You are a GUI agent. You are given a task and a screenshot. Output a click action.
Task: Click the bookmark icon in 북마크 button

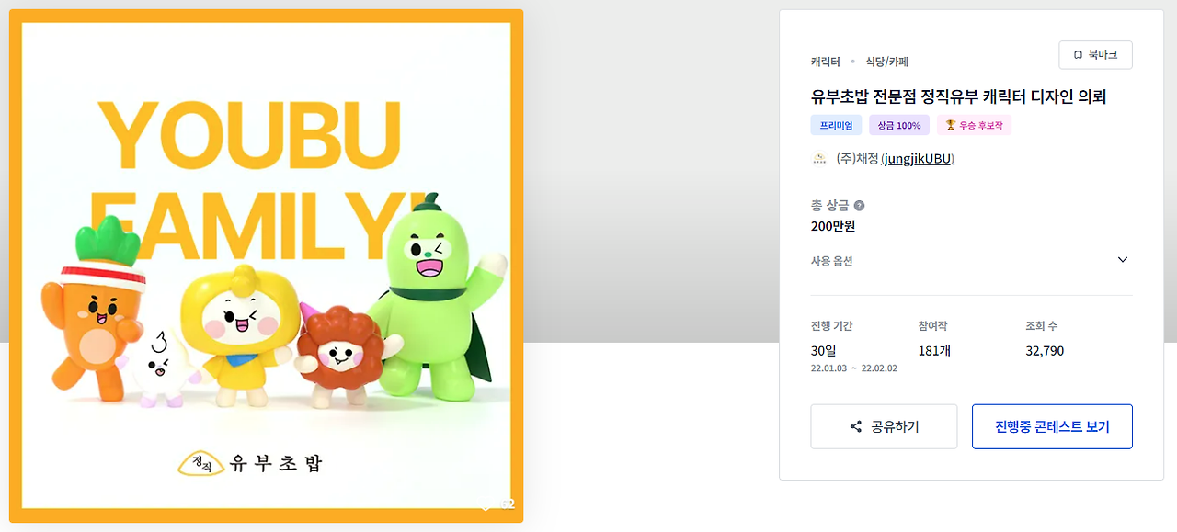coord(1078,55)
